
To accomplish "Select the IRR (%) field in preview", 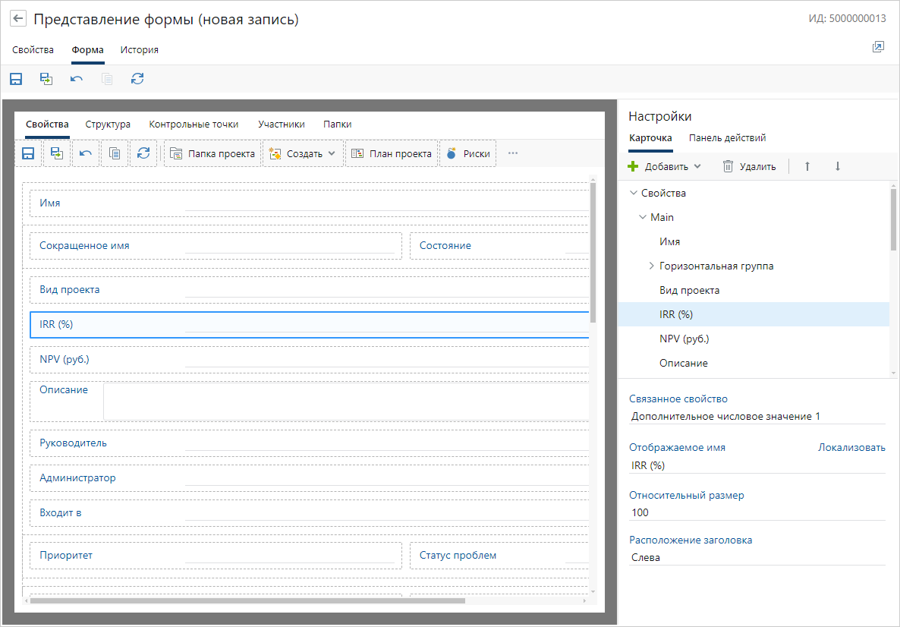I will (310, 324).
